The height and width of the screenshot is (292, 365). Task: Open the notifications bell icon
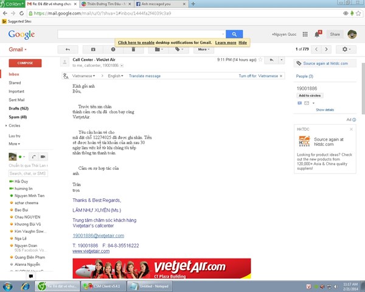tap(318, 34)
